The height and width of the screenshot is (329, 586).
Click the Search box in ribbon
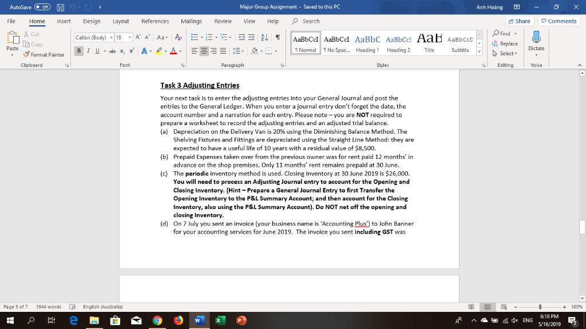pos(311,21)
